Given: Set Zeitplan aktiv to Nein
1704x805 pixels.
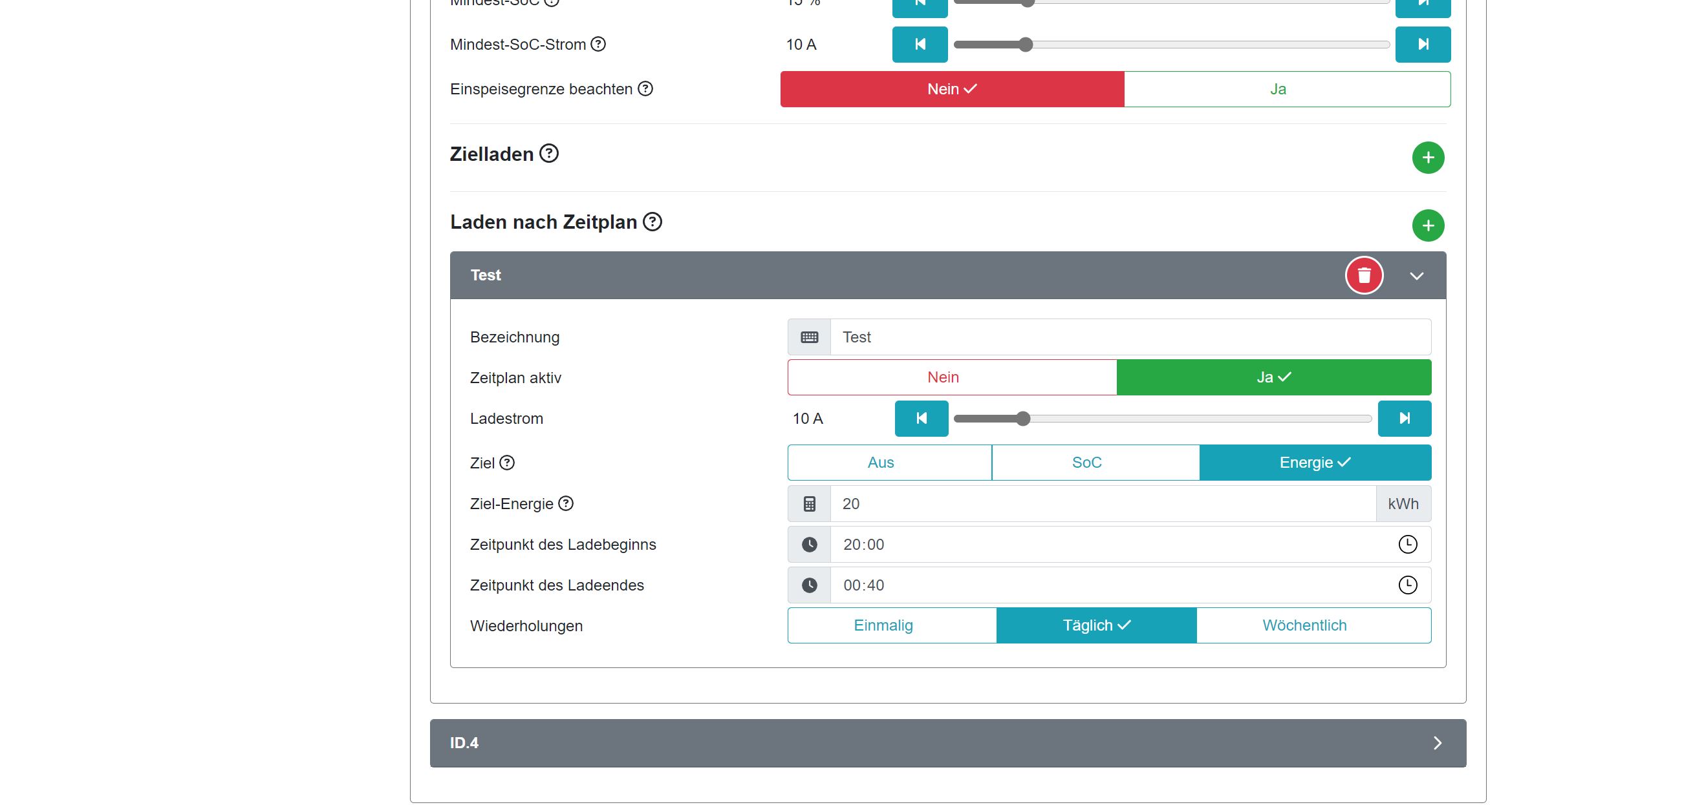Looking at the screenshot, I should 951,377.
